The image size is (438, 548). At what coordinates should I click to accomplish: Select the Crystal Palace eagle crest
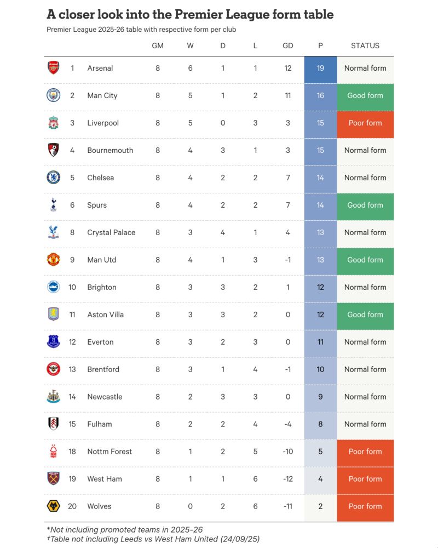(x=53, y=232)
